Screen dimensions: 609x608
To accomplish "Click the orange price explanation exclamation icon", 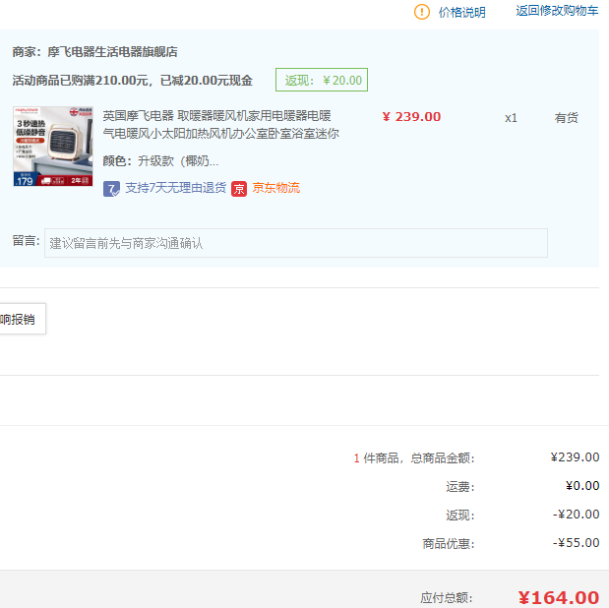I will [x=422, y=12].
